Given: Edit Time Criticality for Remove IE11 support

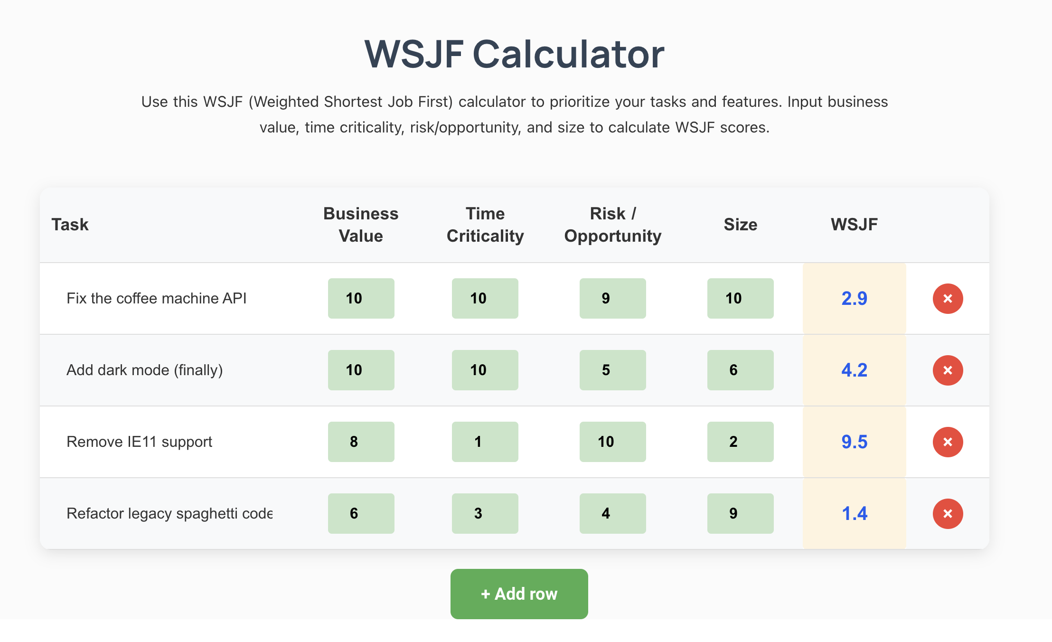Looking at the screenshot, I should click(x=485, y=442).
